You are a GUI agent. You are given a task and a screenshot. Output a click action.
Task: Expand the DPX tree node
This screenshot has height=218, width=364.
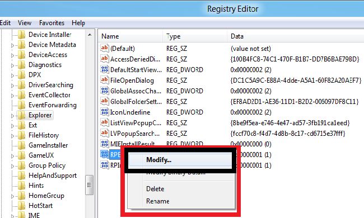point(12,75)
